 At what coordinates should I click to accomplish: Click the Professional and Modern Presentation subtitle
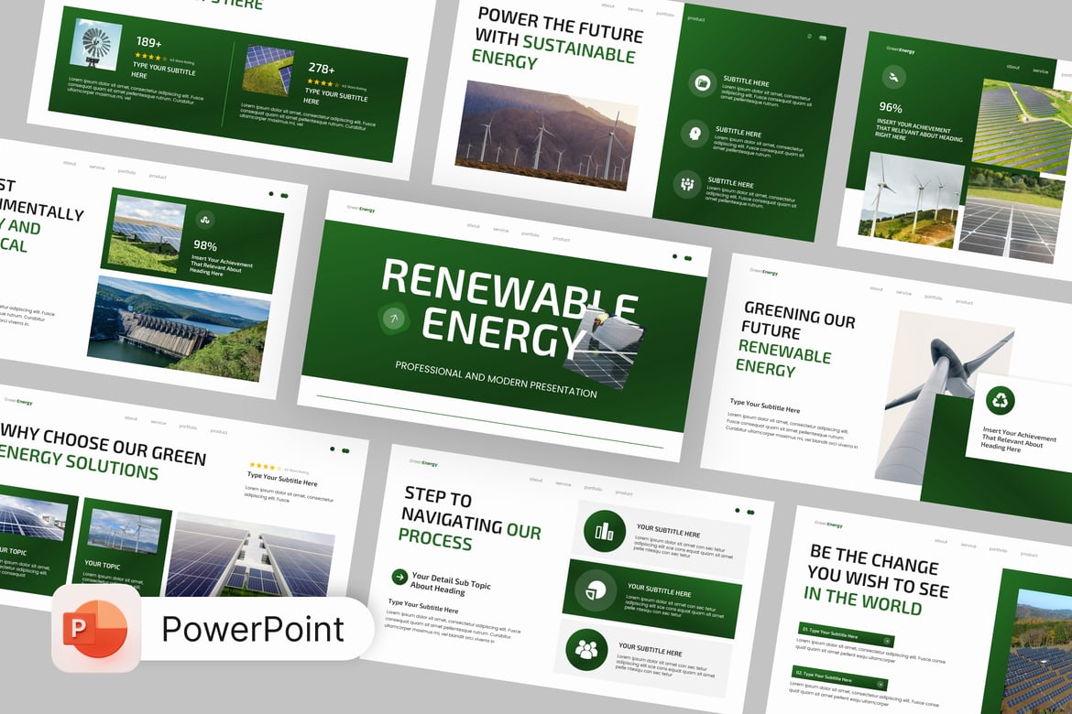pyautogui.click(x=496, y=379)
